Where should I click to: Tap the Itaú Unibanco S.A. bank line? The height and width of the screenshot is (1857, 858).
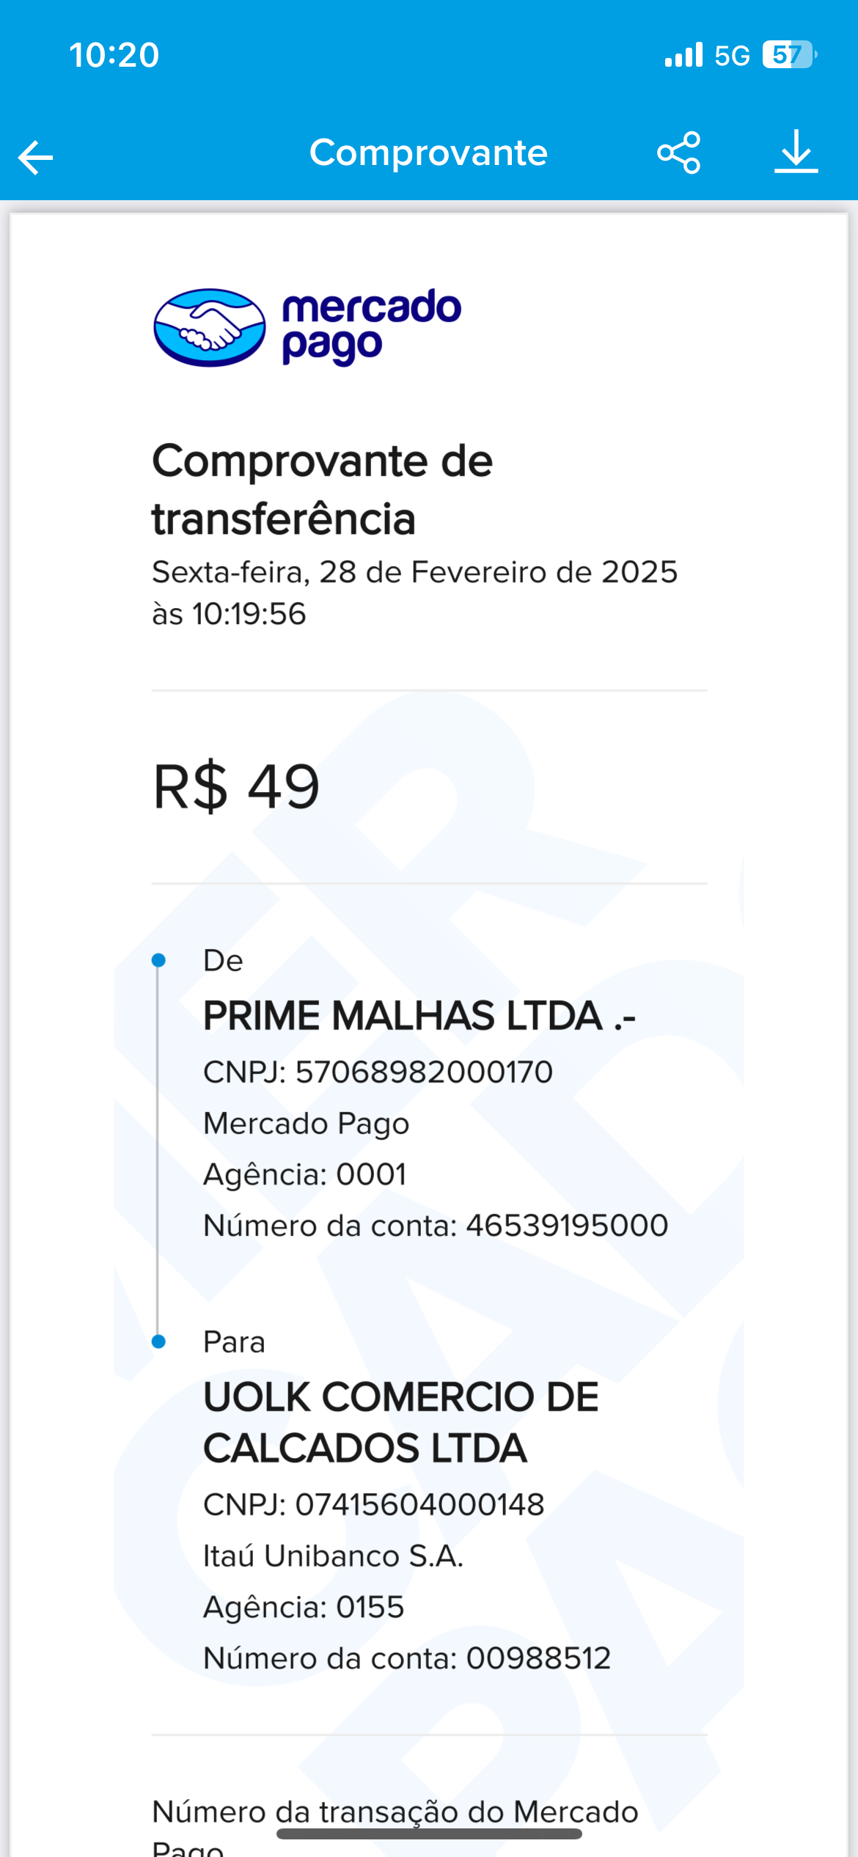click(333, 1556)
